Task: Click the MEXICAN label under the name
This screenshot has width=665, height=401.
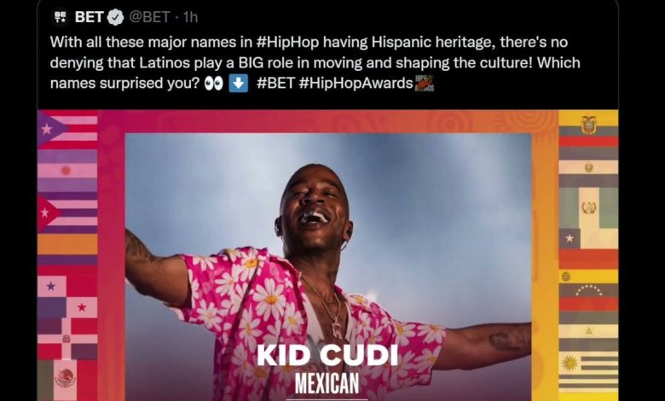Action: 327,383
